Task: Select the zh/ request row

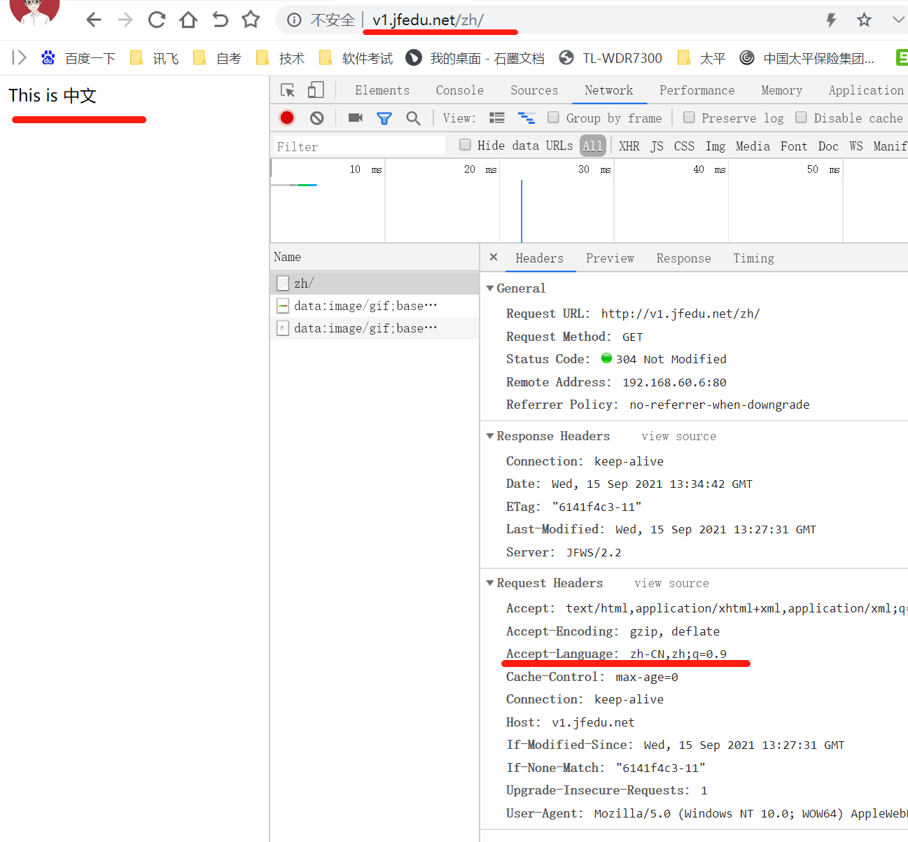Action: pos(375,283)
